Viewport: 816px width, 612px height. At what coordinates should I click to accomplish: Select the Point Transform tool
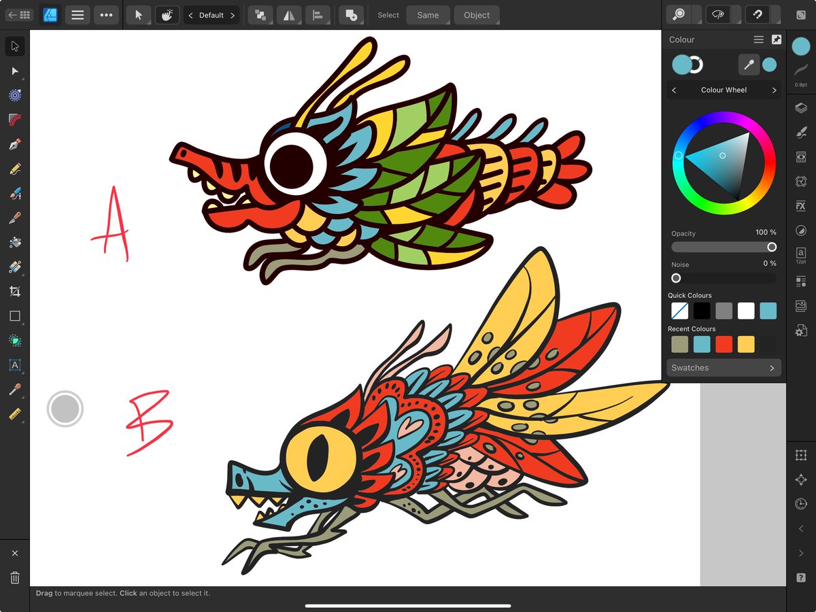coord(15,95)
